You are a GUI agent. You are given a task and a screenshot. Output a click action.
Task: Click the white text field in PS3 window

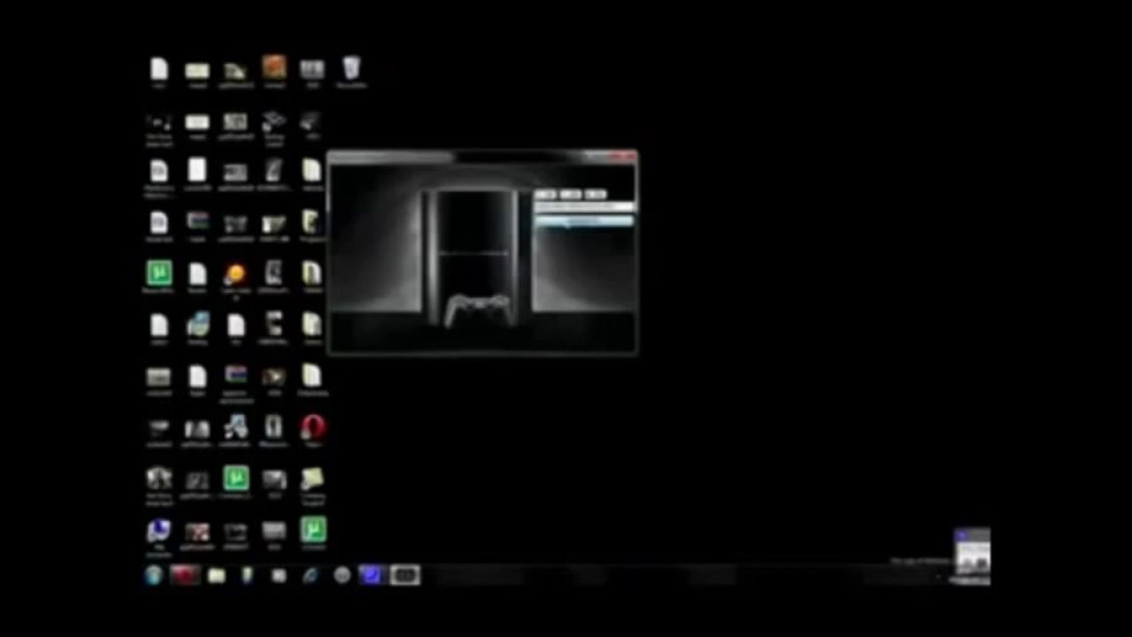583,207
